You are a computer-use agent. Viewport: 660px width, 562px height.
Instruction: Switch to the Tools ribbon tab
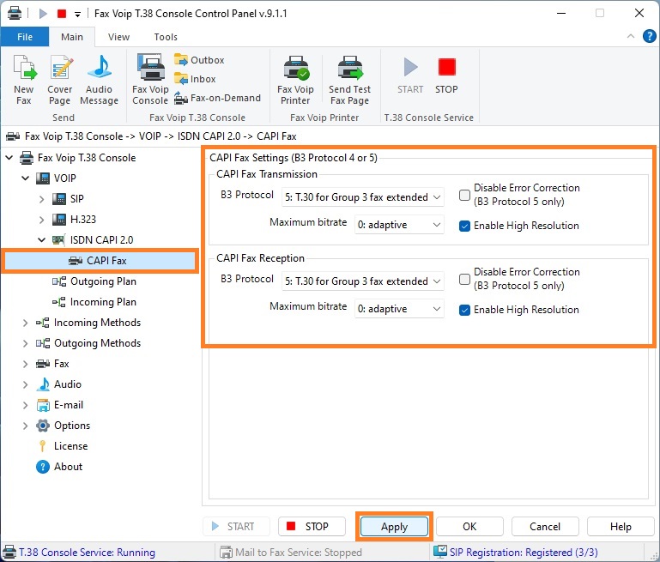tap(166, 37)
